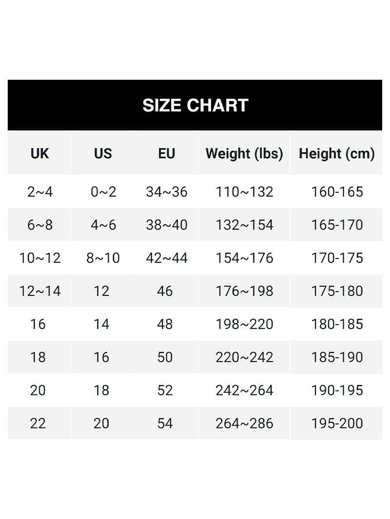Select the UK size 22 cell
This screenshot has width=390, height=519.
[38, 424]
